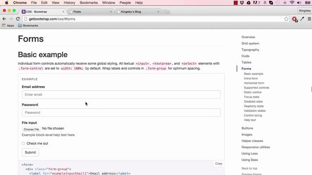
Task: Open the Apple menu
Action: [x=6, y=3]
